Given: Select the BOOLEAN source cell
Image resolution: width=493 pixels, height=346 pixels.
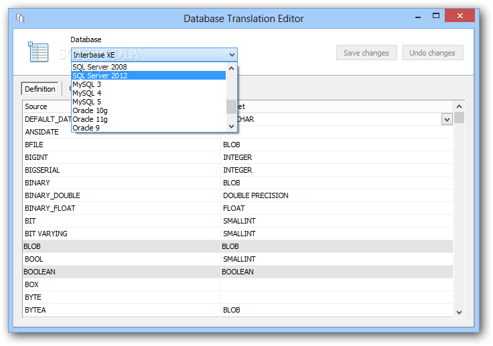Looking at the screenshot, I should 121,272.
